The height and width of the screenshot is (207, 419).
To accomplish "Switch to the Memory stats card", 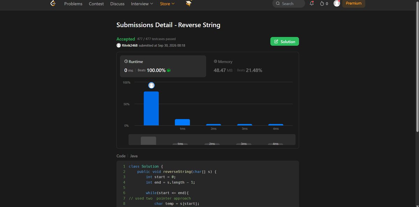I will pos(252,66).
